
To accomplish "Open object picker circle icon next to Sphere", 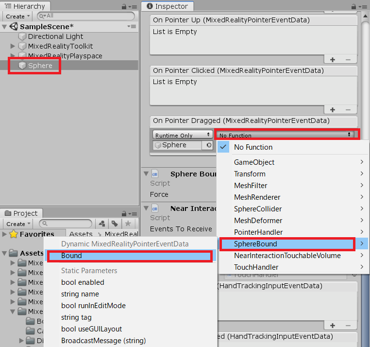I will tap(209, 145).
